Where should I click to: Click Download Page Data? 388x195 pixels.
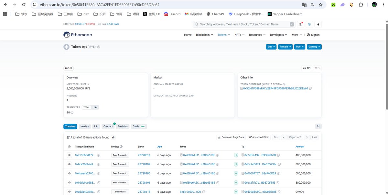(231, 137)
